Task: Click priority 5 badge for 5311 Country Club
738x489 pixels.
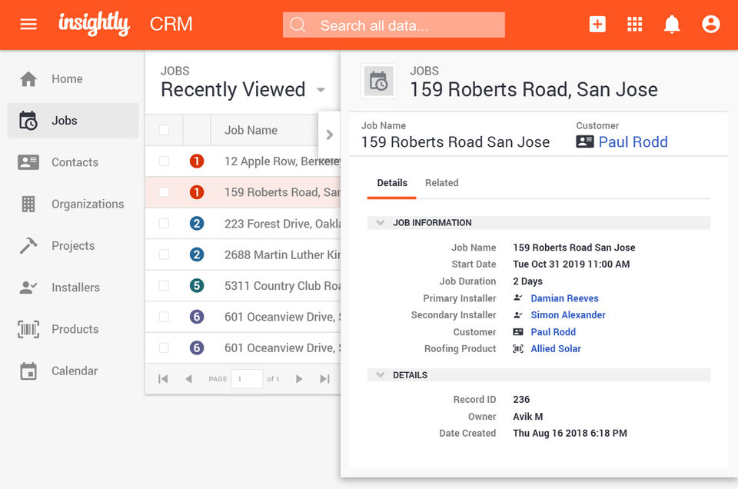Action: pos(197,285)
